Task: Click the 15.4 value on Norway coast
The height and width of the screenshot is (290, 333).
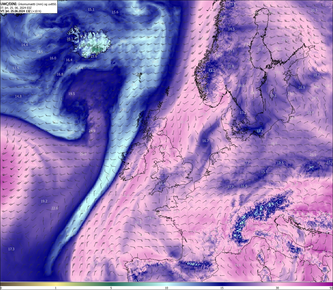Action: click(x=222, y=16)
